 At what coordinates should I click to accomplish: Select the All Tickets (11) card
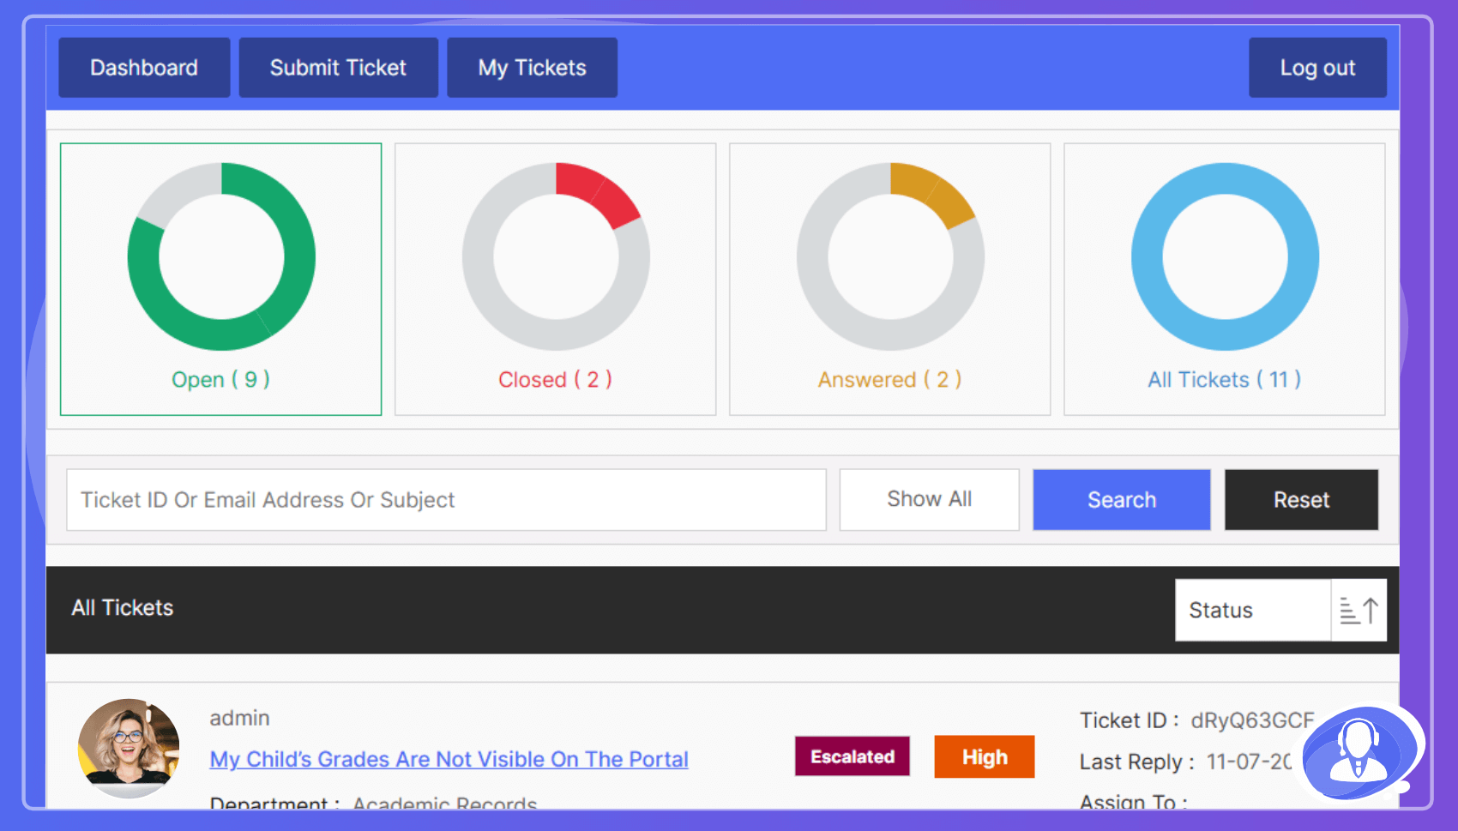point(1225,280)
